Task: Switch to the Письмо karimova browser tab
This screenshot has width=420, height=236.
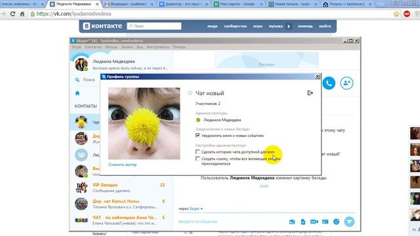Action: pyautogui.click(x=347, y=4)
